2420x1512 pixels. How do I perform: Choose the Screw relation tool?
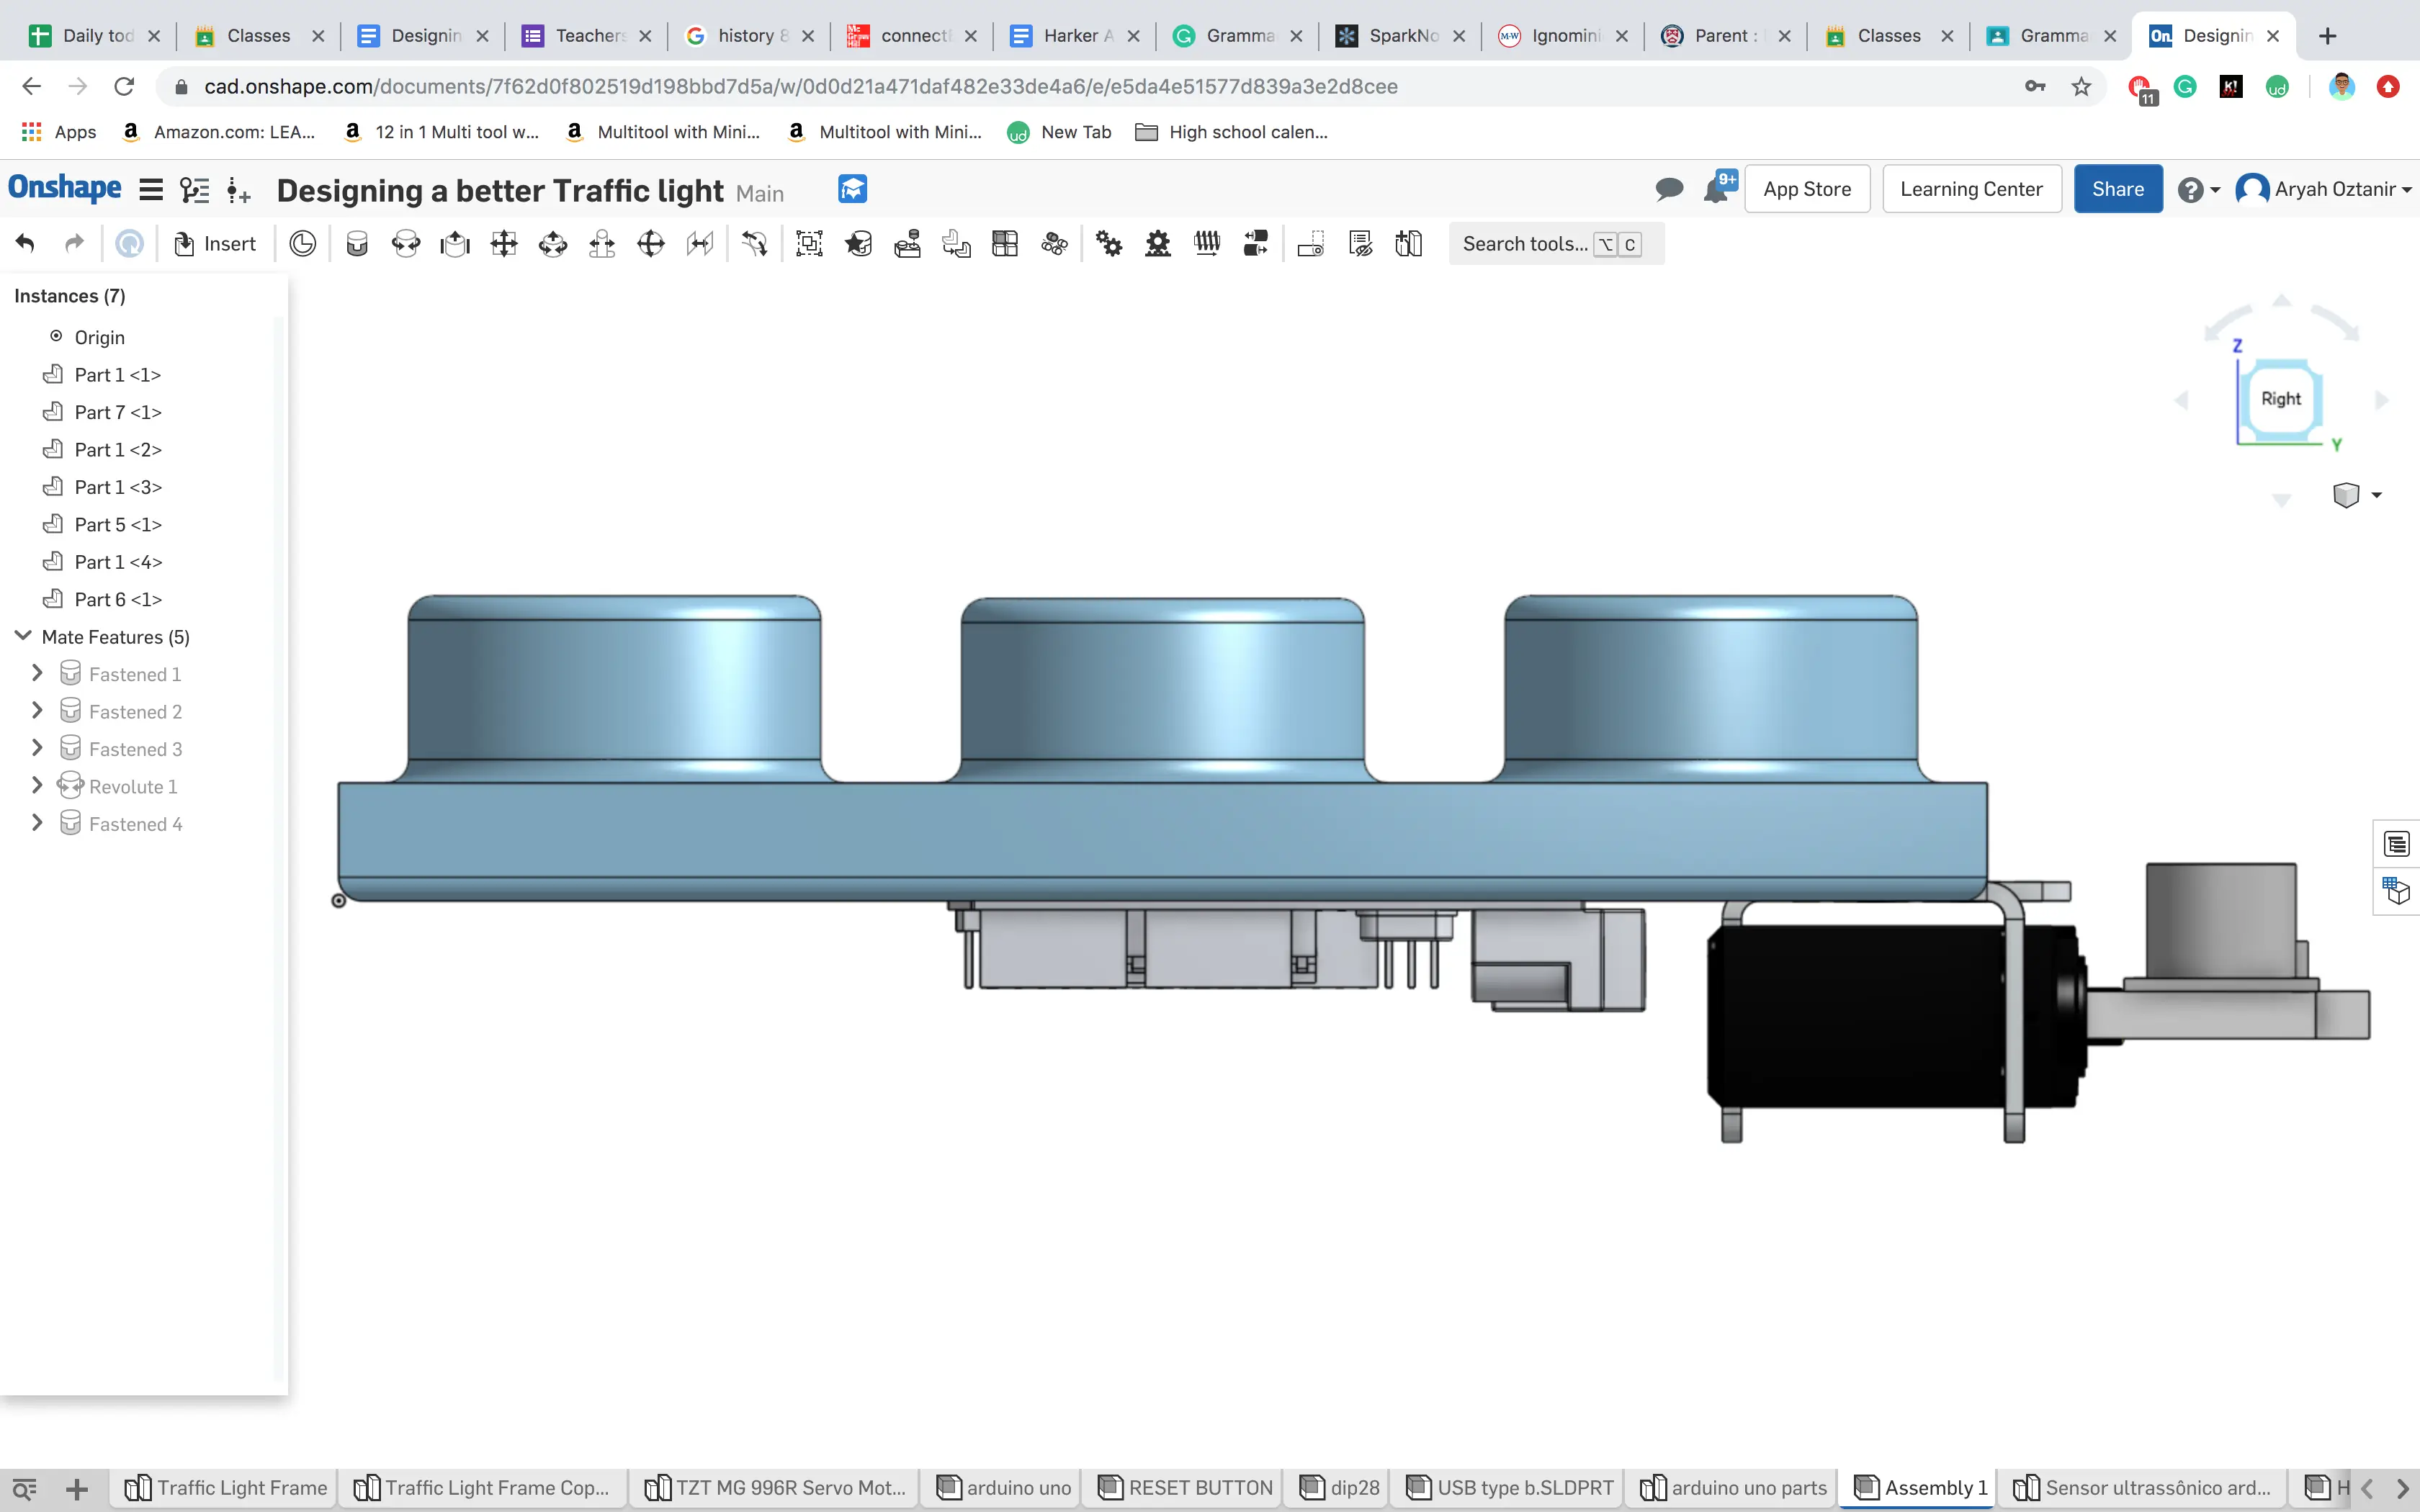(1207, 244)
